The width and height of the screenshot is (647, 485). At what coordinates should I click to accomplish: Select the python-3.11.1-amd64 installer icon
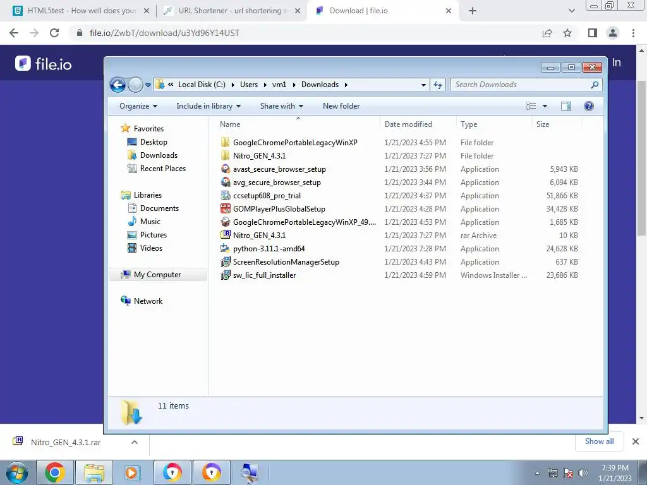226,248
